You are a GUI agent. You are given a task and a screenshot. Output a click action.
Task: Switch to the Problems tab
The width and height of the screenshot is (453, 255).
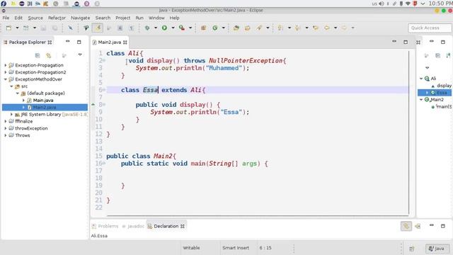(x=105, y=226)
